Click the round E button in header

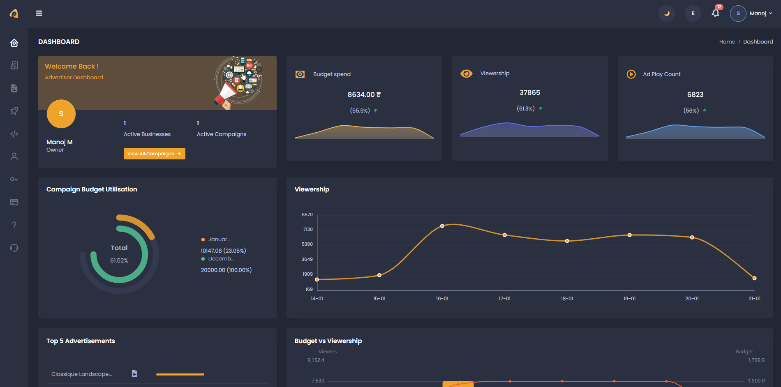point(693,14)
